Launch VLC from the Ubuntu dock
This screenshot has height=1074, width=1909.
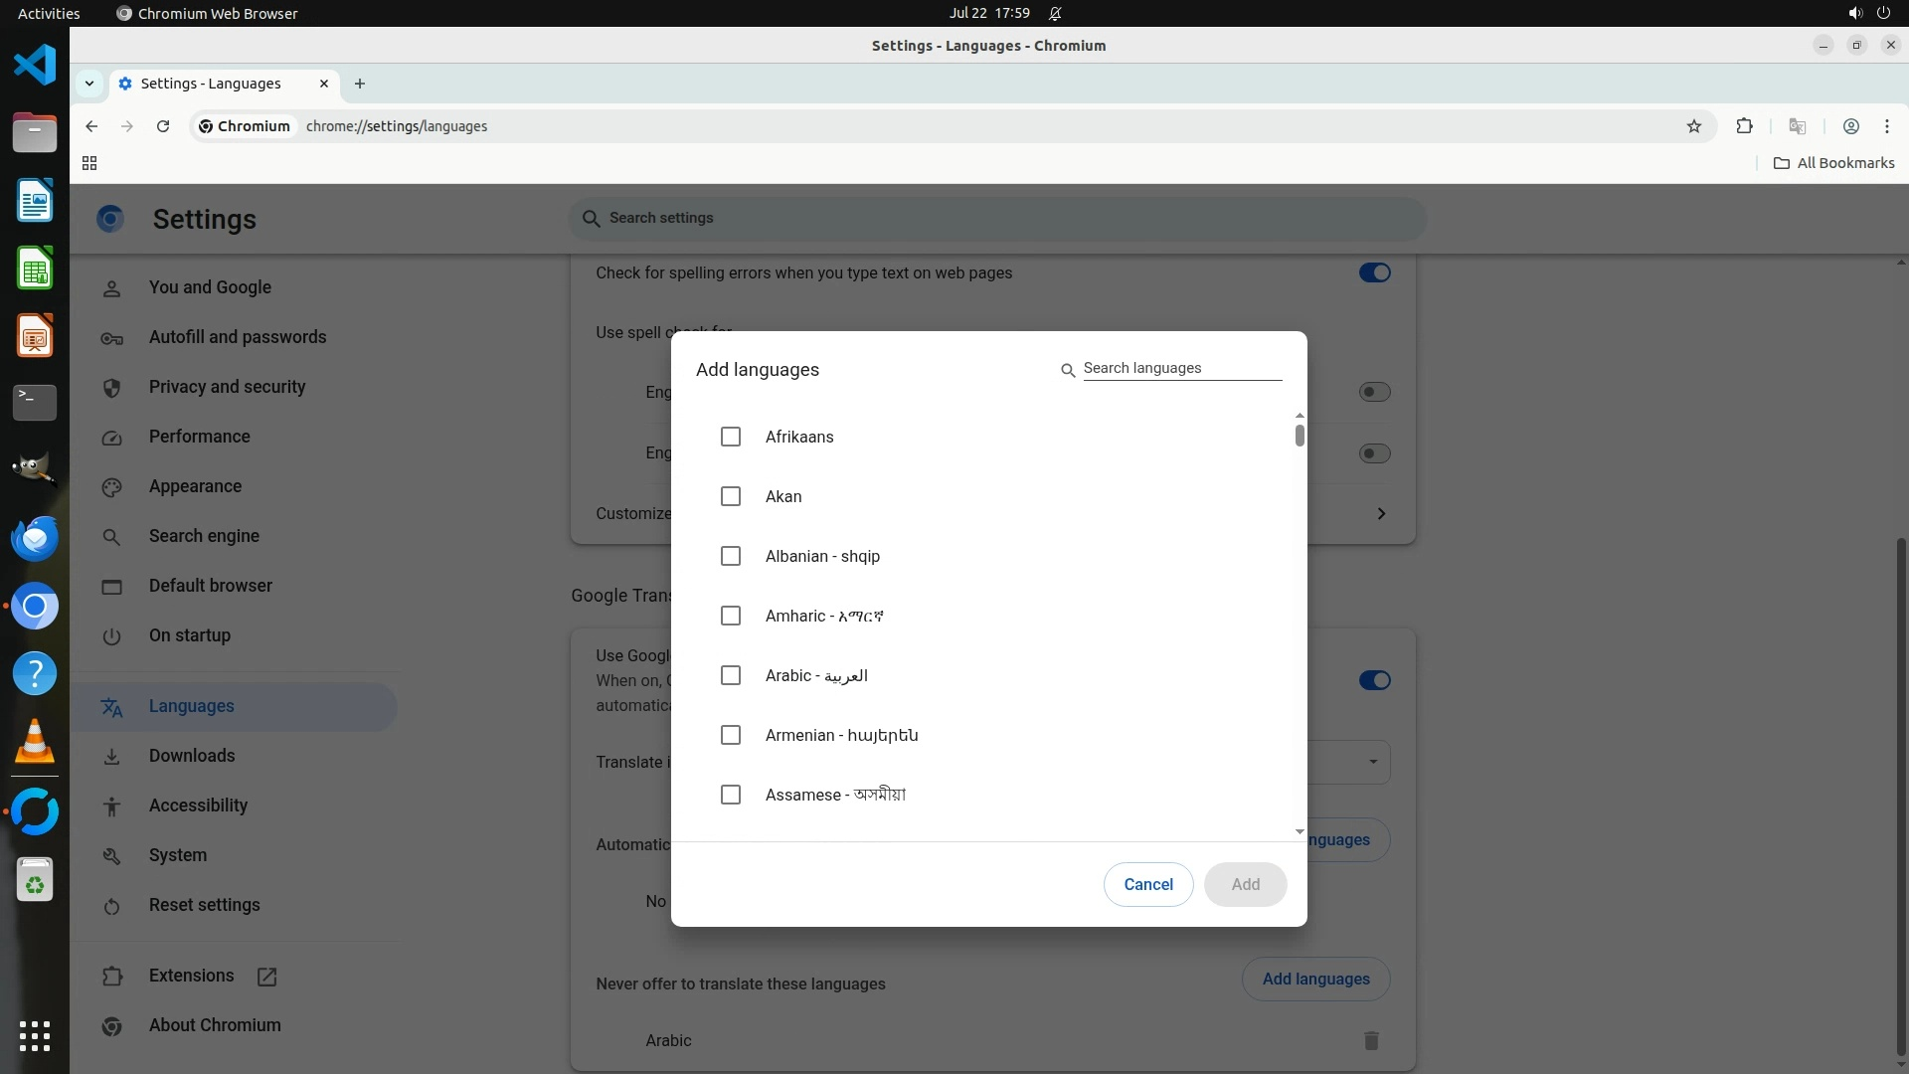click(35, 742)
